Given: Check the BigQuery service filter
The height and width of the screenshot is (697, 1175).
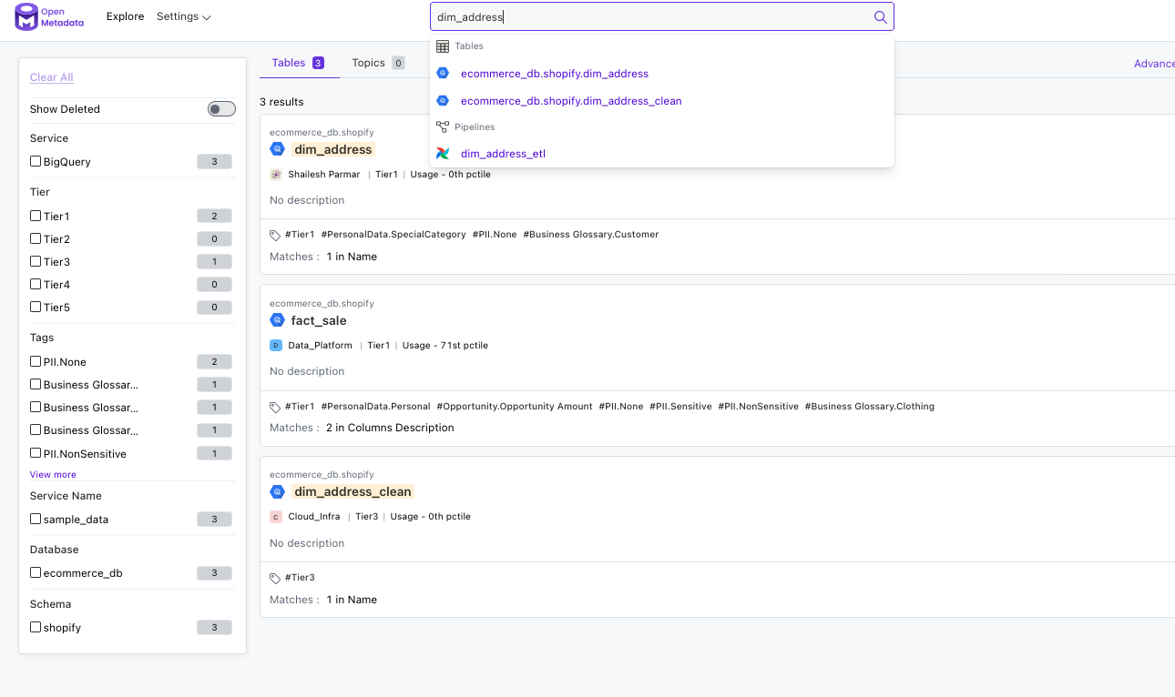Looking at the screenshot, I should point(35,161).
